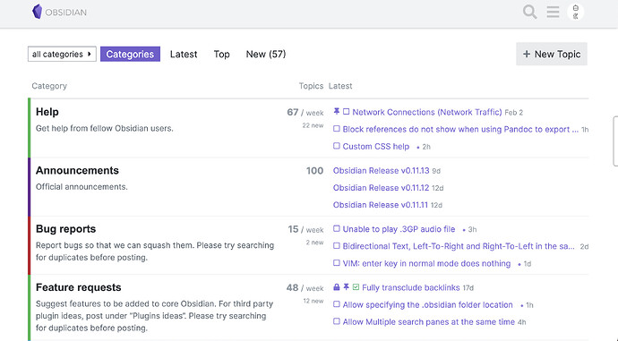Viewport: 618px width, 341px height.
Task: Open the Help category
Action: 47,112
